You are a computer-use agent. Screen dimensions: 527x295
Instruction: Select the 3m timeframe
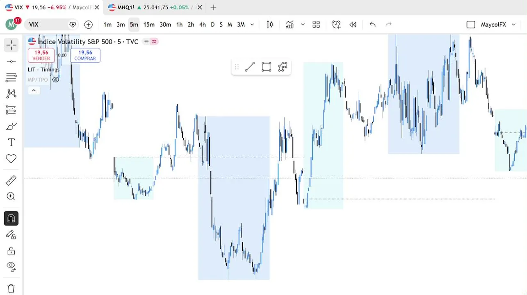point(121,25)
